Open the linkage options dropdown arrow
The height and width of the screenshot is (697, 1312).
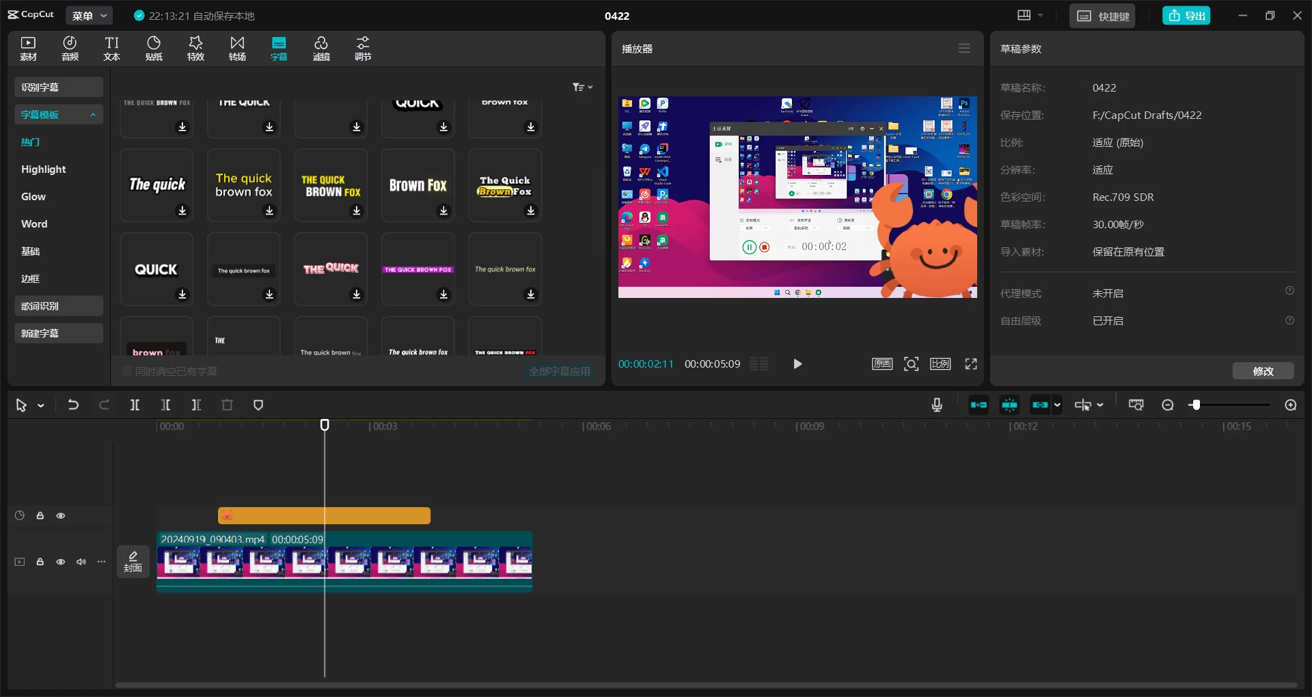click(1057, 405)
